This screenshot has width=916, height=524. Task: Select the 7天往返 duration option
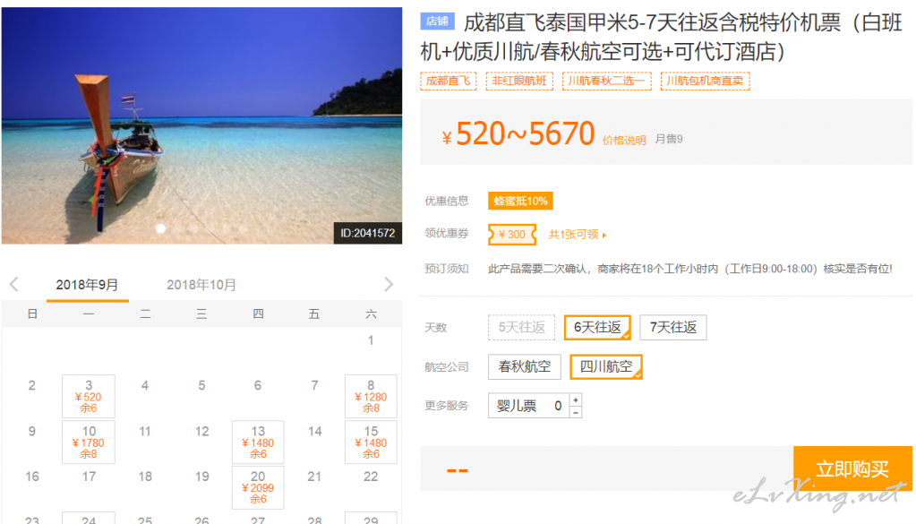673,327
